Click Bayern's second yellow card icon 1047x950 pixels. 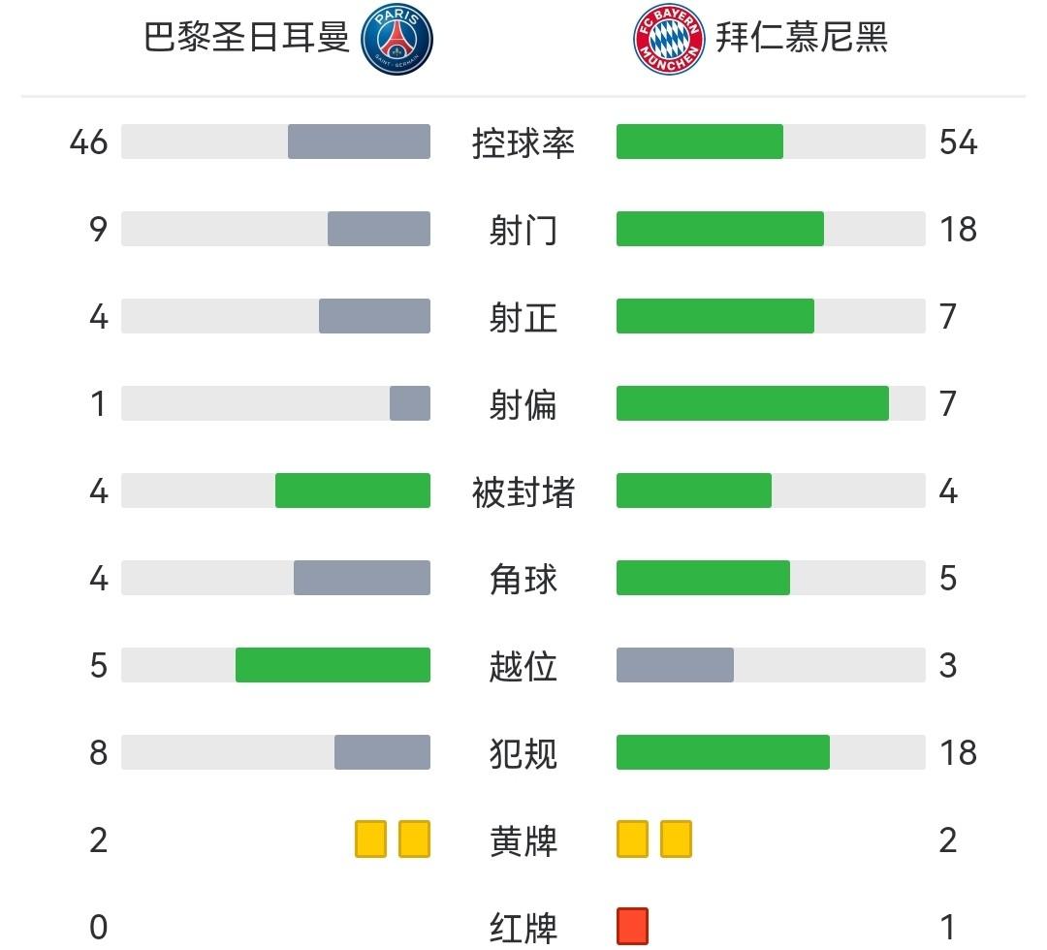click(x=676, y=839)
